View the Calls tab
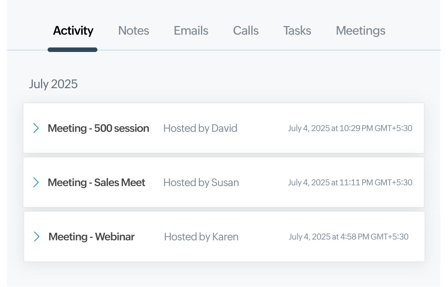This screenshot has height=287, width=448. pos(246,31)
